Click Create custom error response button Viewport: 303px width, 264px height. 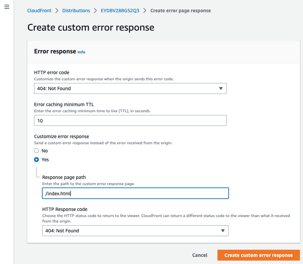[259, 255]
